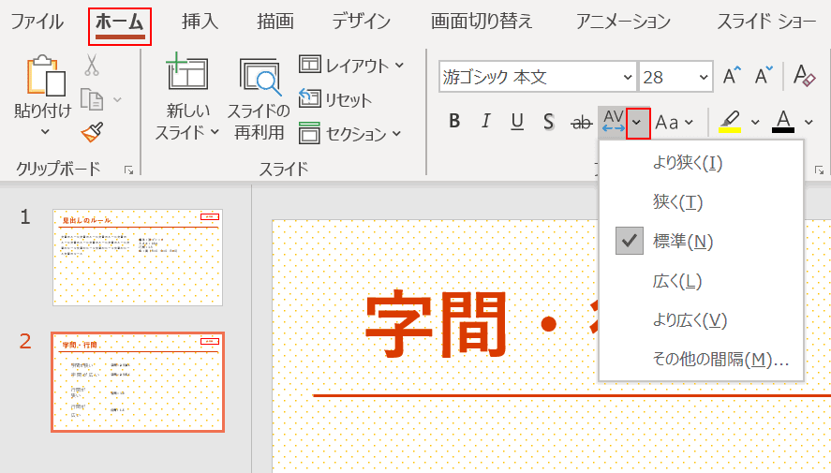Clear all formatting with the eraser A icon

[804, 76]
